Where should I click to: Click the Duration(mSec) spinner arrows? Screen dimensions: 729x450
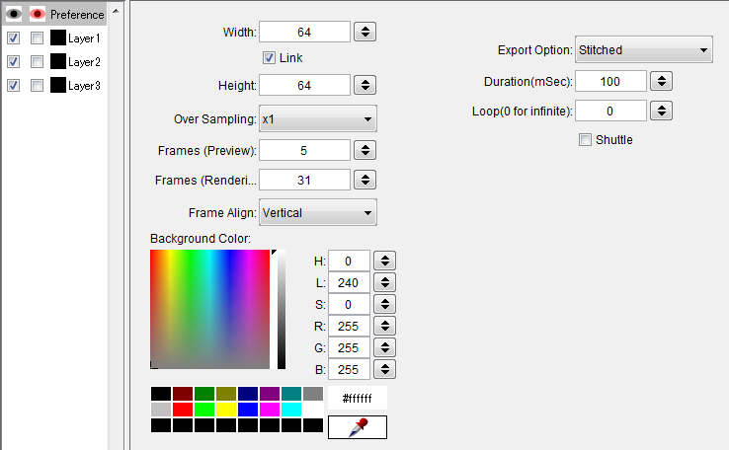point(661,82)
